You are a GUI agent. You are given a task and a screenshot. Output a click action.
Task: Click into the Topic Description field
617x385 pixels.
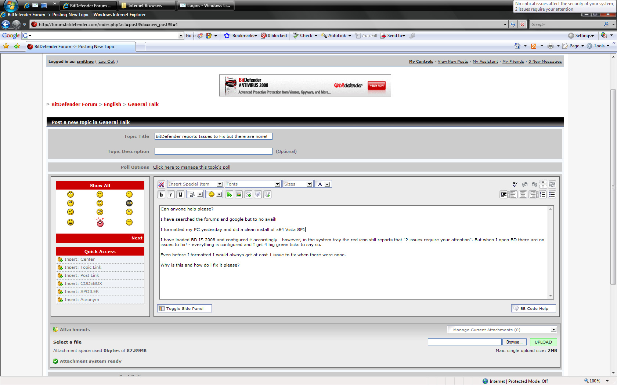(213, 151)
